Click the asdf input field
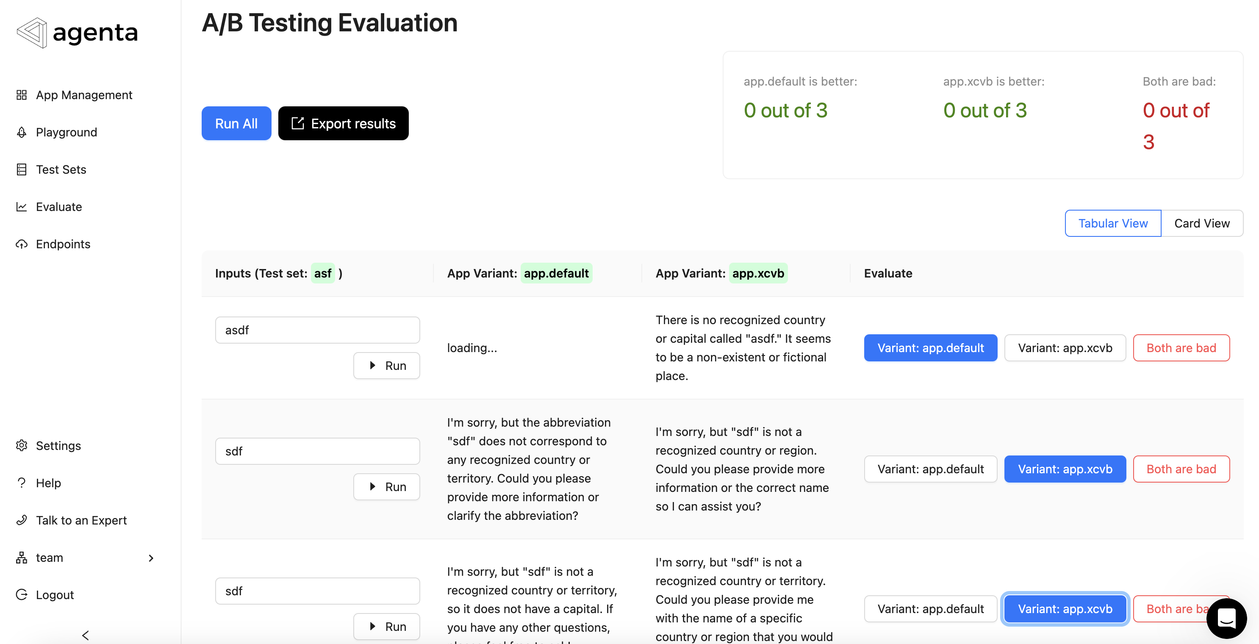1259x644 pixels. click(317, 330)
